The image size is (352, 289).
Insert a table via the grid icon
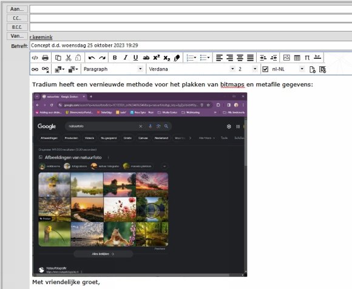click(297, 58)
